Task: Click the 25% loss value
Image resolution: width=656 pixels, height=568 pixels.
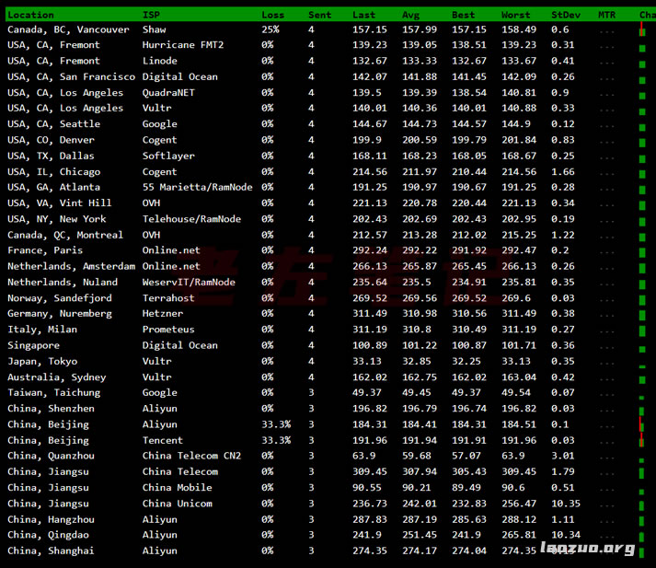Action: click(x=270, y=29)
